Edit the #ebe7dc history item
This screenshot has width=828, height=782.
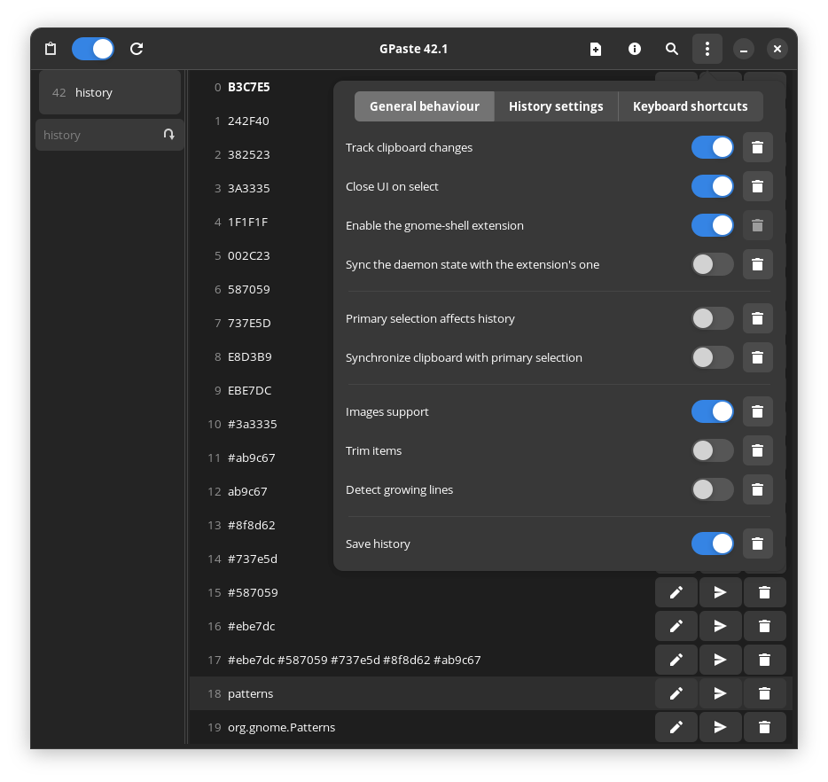click(676, 626)
